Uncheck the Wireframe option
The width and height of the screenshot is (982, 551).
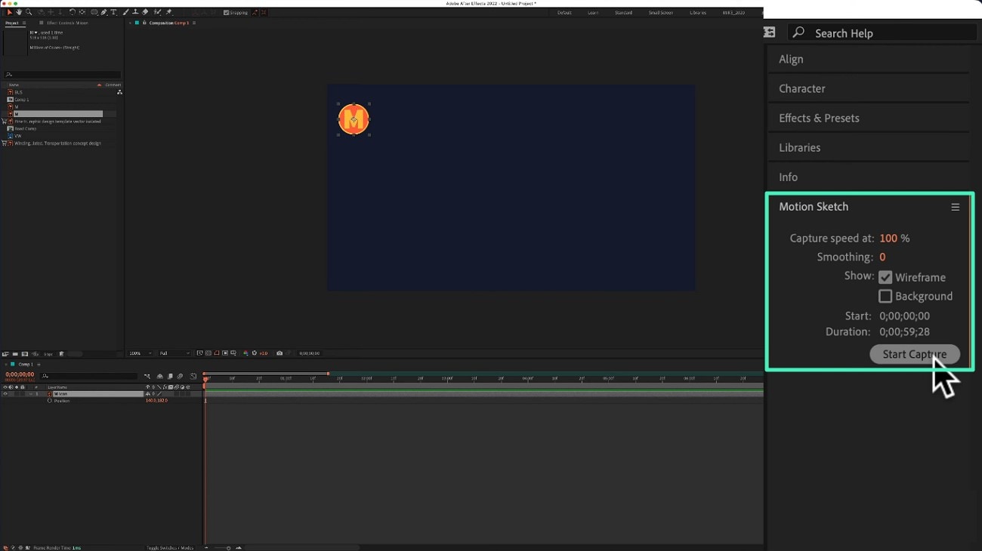point(885,277)
